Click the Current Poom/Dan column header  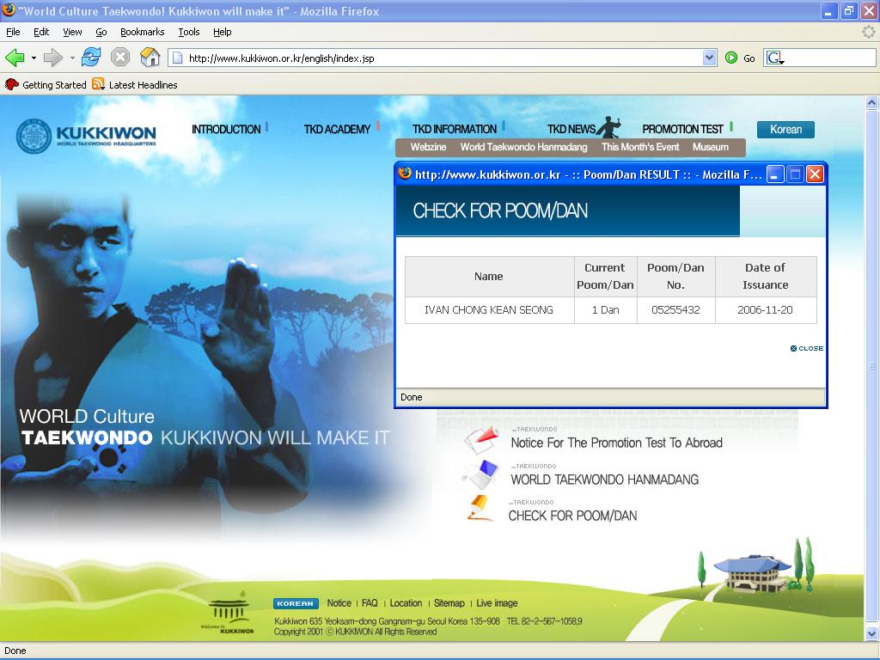tap(606, 276)
